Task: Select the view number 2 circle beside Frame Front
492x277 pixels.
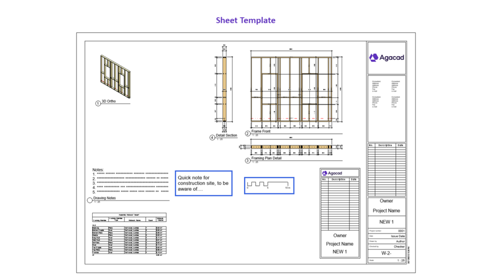Action: tap(247, 134)
